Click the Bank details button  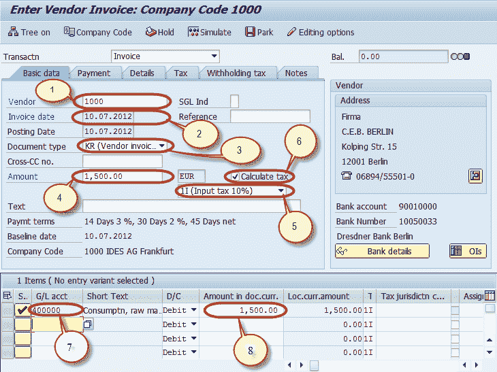382,251
